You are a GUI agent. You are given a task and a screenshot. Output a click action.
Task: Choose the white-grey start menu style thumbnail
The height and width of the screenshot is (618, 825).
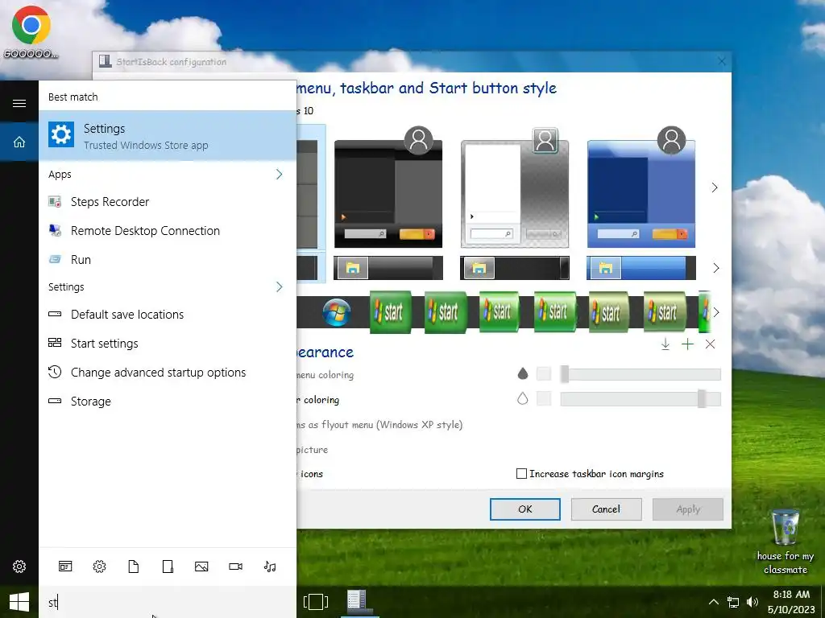[x=515, y=187]
